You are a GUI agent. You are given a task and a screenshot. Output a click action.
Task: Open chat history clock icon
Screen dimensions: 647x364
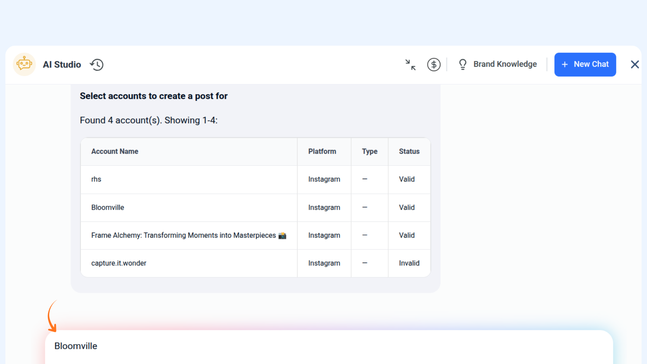click(x=97, y=65)
